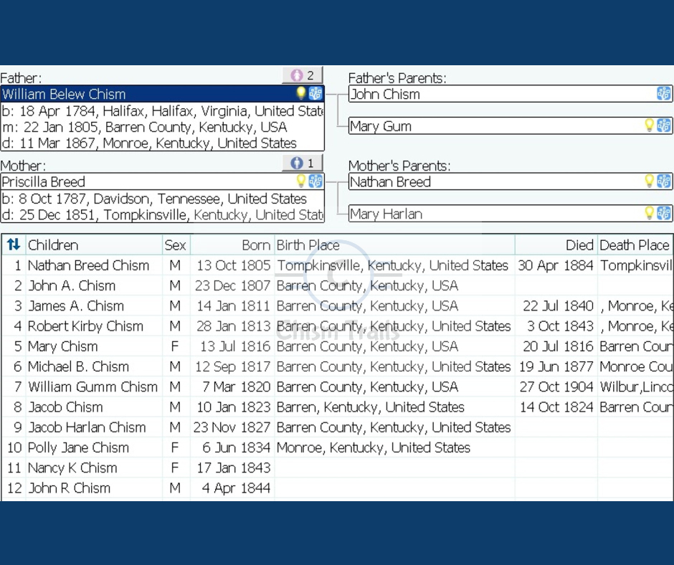Click the tree icon next to John Chism
674x565 pixels.
click(x=663, y=94)
